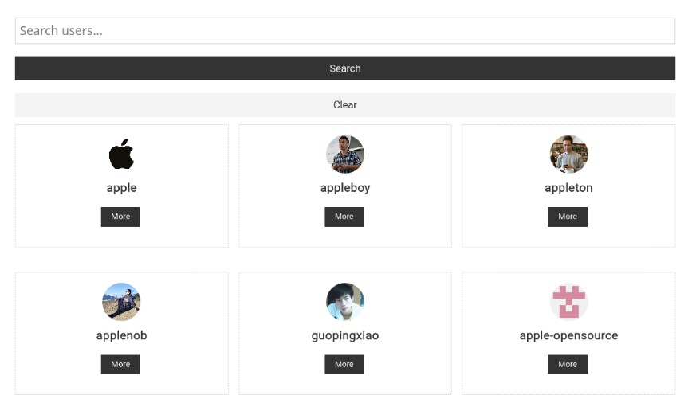692x403 pixels.
Task: Click the apple-opensource username text
Action: 568,335
